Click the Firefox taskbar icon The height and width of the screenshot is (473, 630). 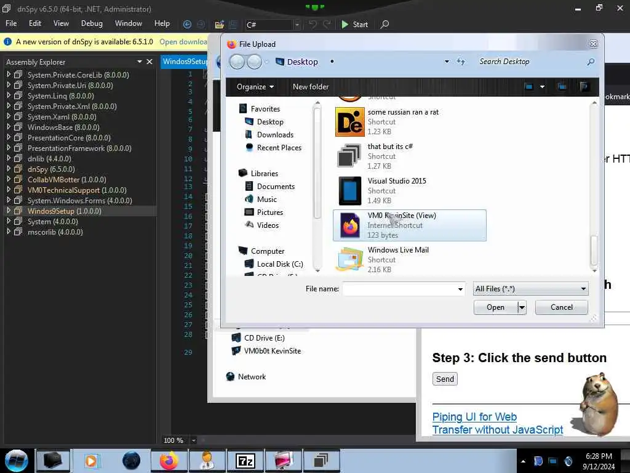point(169,461)
